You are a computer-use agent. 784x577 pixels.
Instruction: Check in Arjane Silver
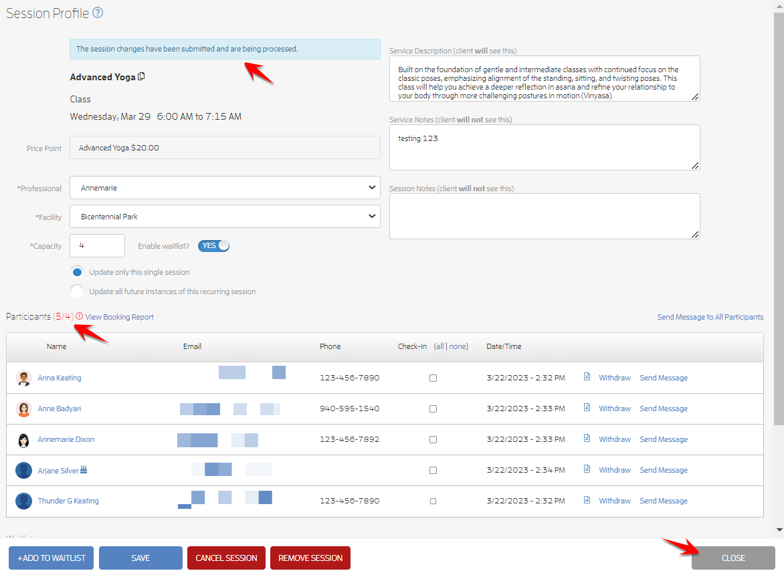tap(433, 470)
